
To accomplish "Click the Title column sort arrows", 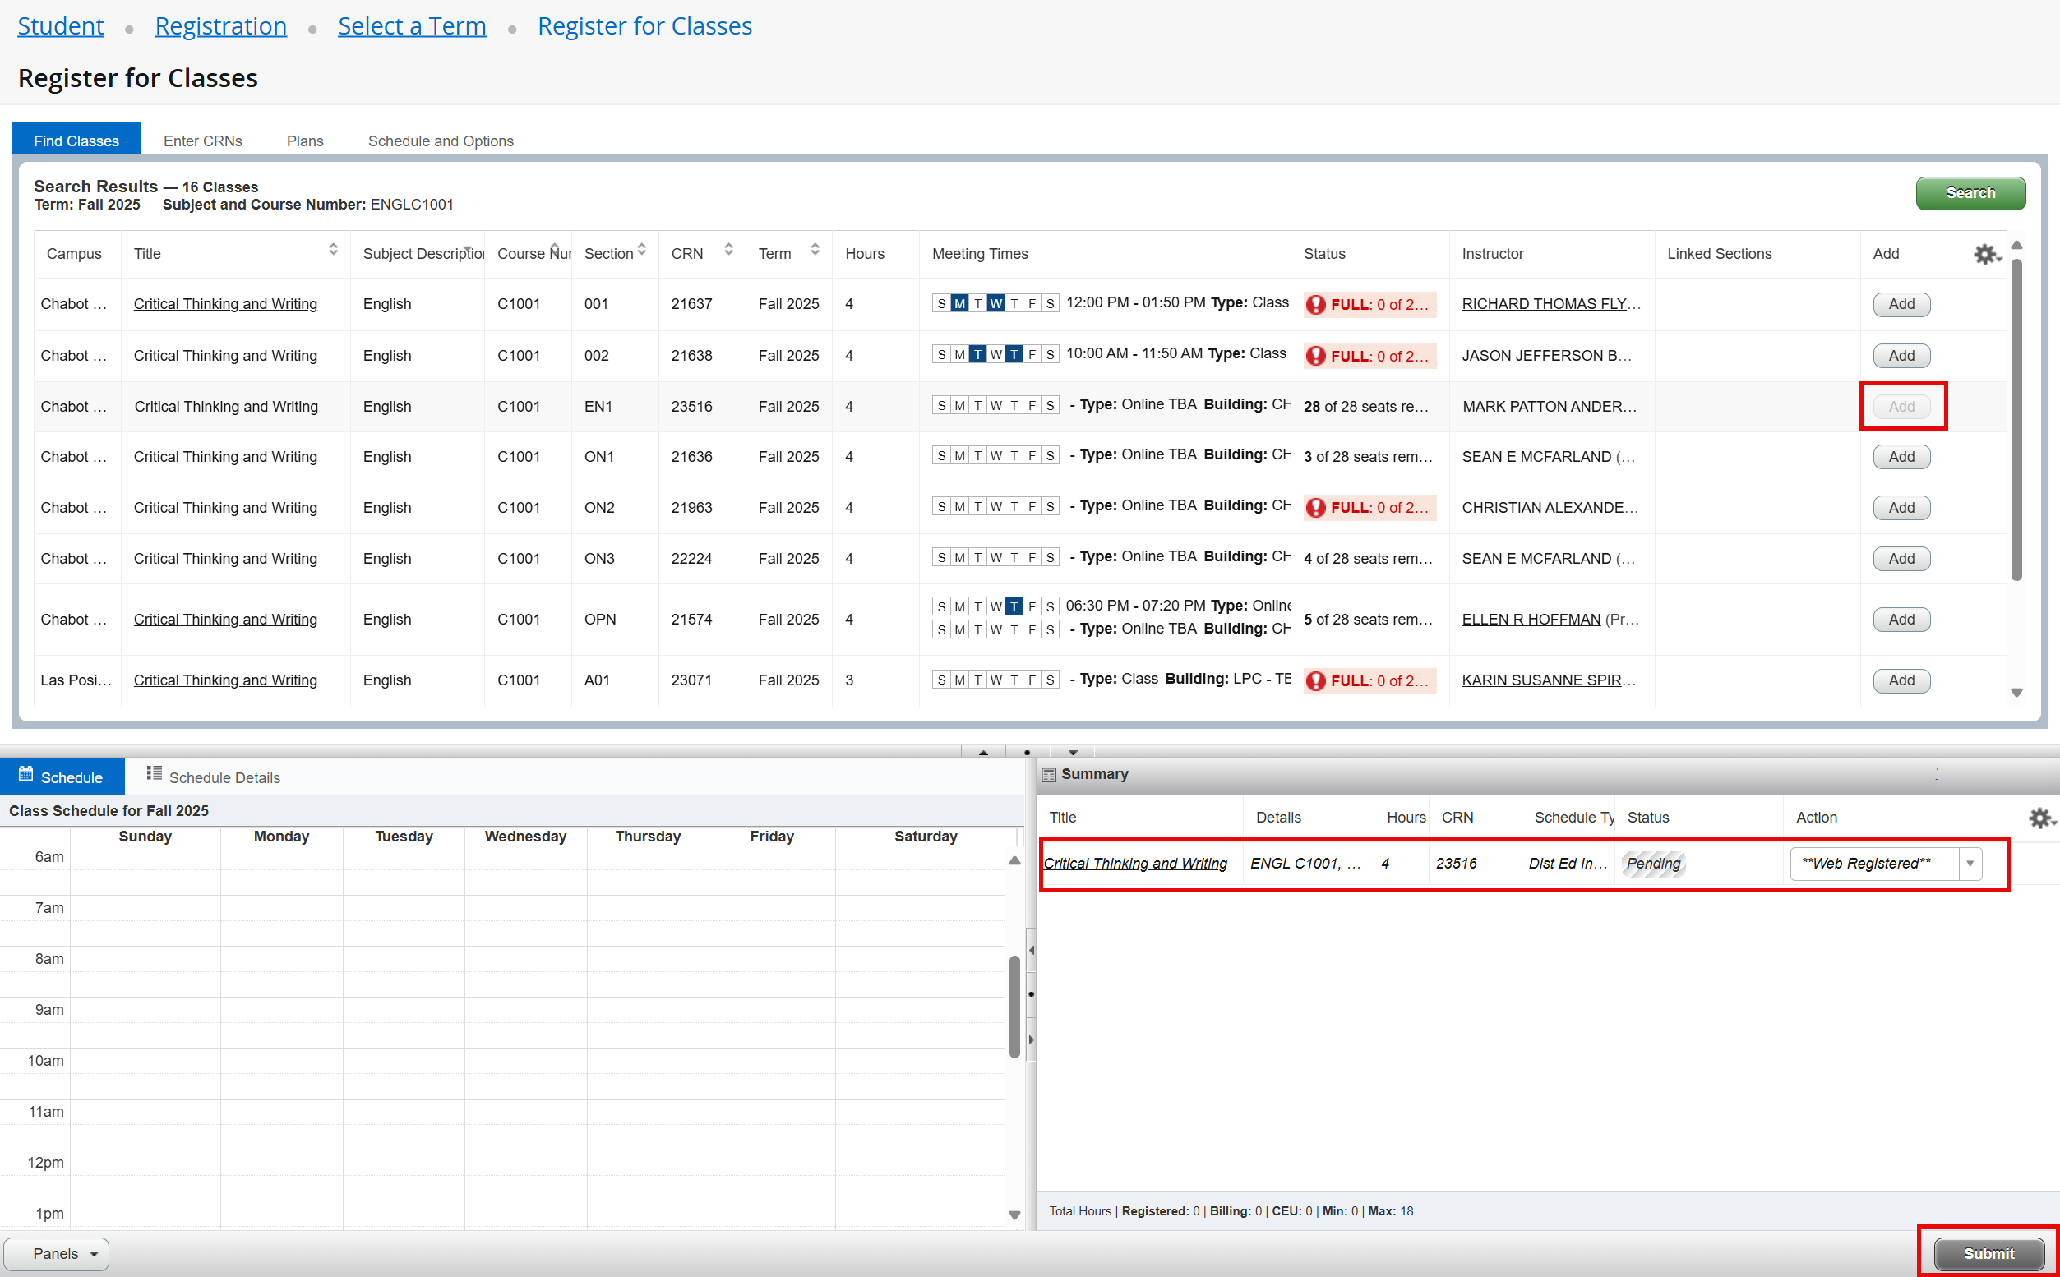I will pyautogui.click(x=334, y=249).
